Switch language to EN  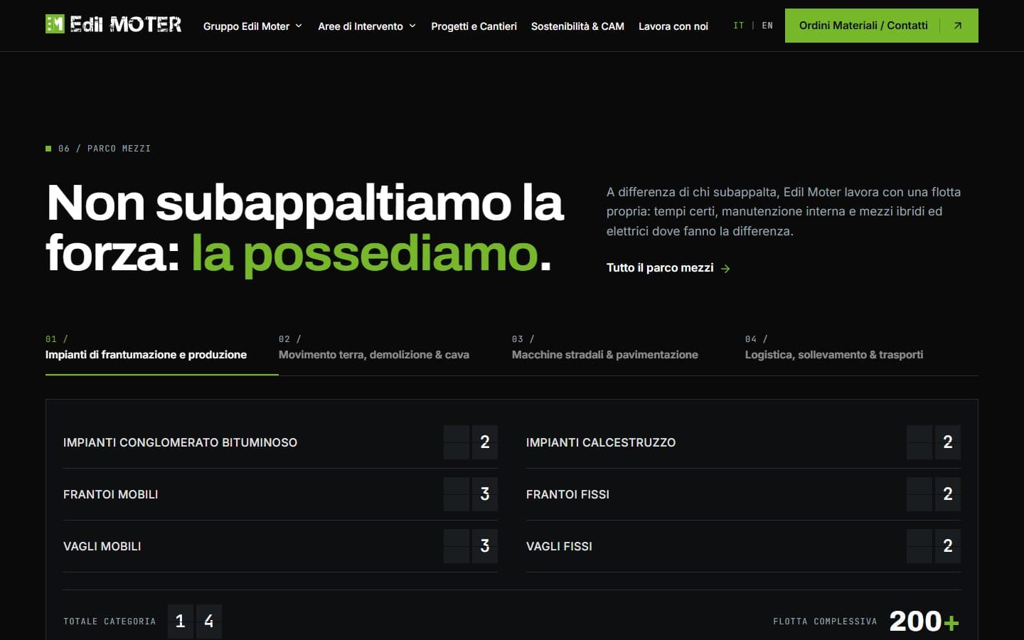(767, 26)
